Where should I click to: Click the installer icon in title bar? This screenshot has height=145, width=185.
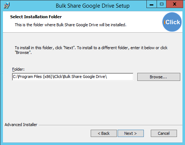7,5
